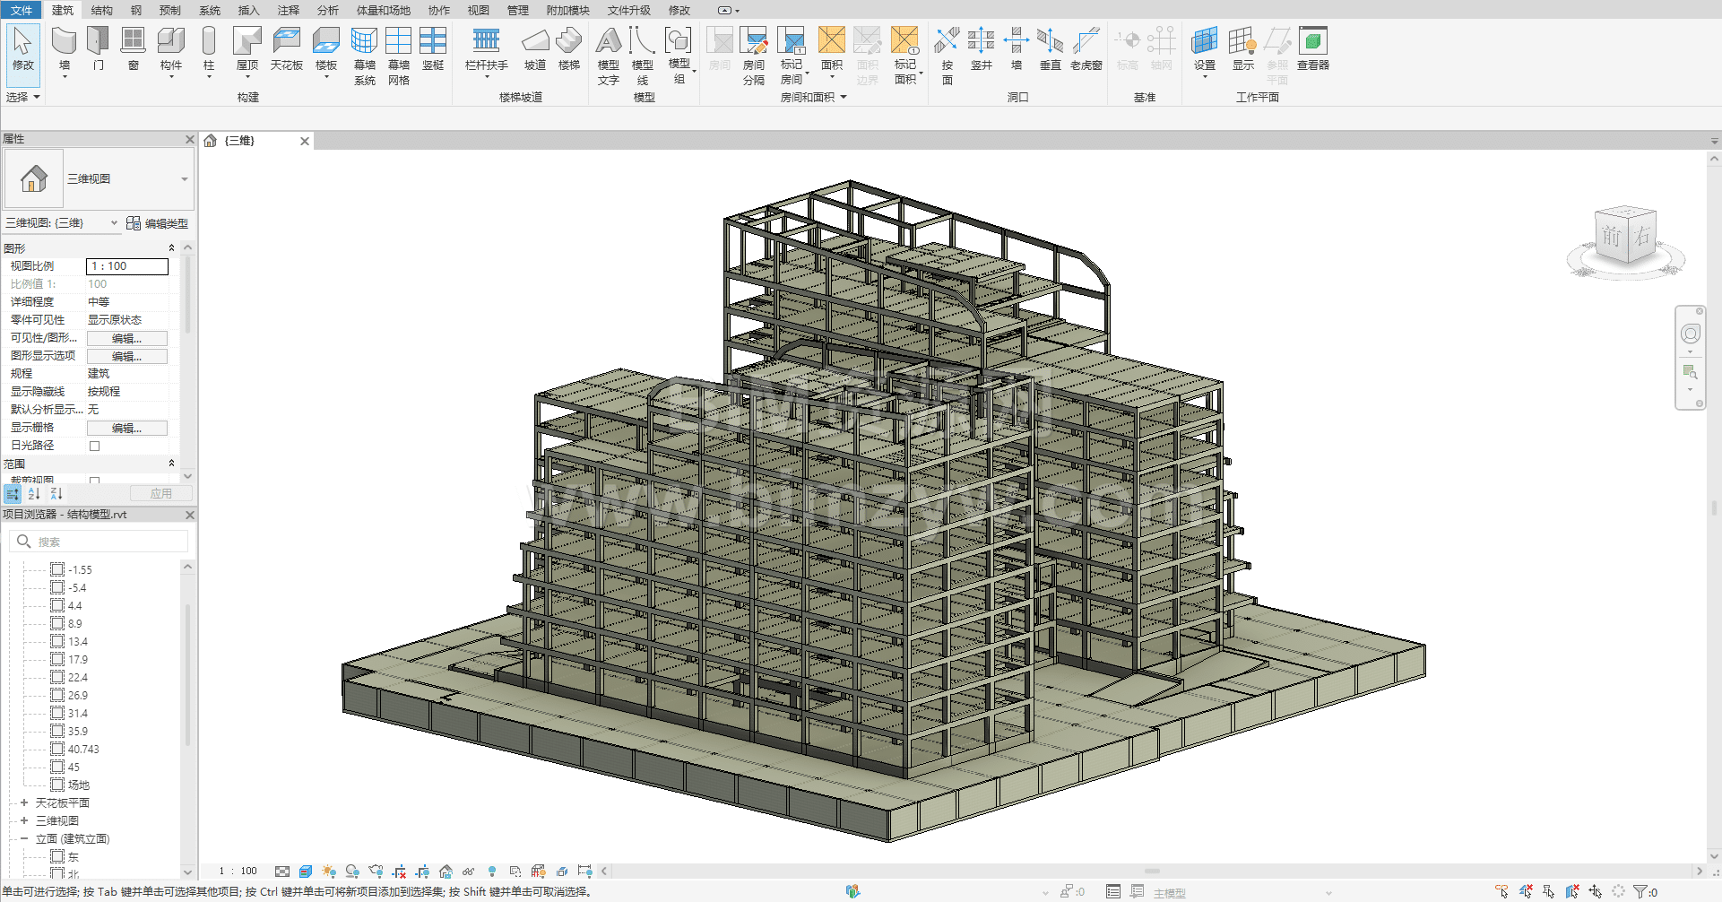Expand the 天花板平面 tree node

click(x=24, y=802)
